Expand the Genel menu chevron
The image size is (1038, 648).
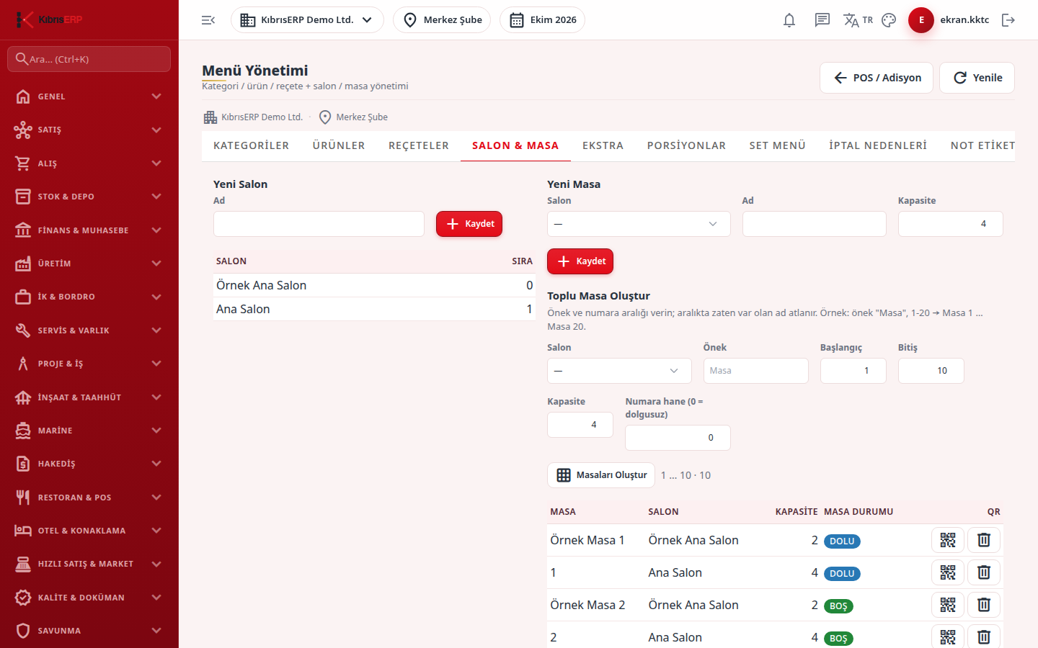point(156,96)
